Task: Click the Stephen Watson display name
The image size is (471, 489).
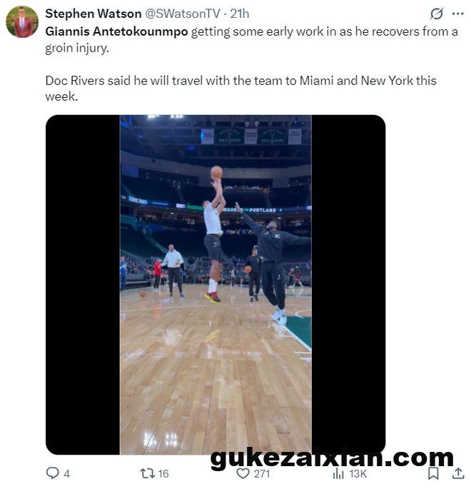Action: click(x=93, y=14)
